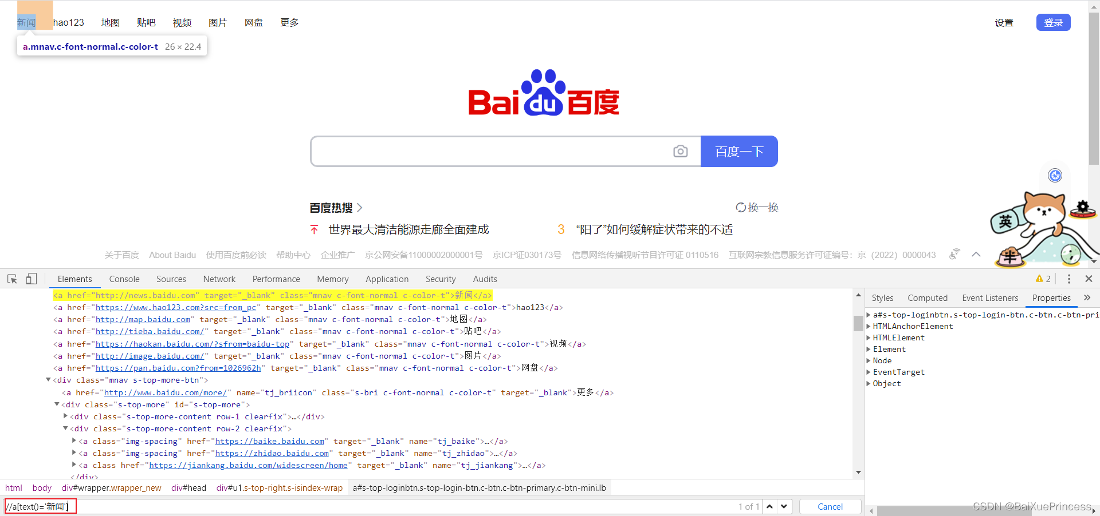Click the 更多 more link
Screen dimensions: 1100x516
[x=289, y=22]
